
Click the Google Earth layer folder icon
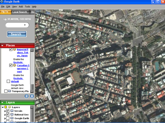12,118
